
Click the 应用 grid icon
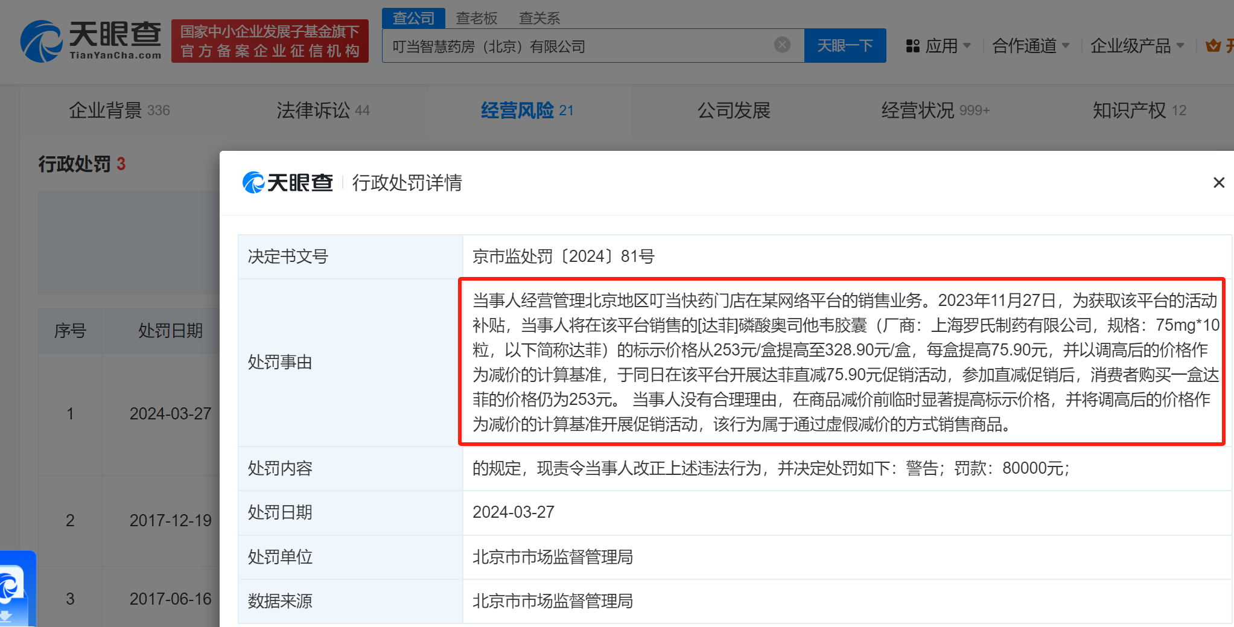tap(913, 46)
